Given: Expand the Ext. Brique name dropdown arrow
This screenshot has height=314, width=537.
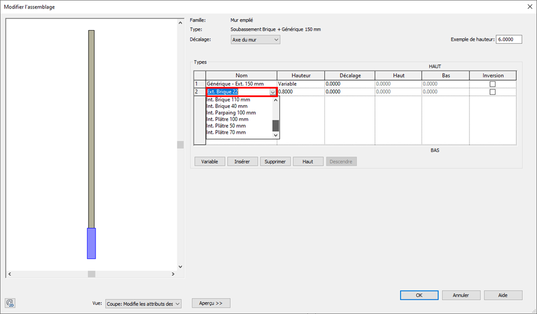Looking at the screenshot, I should pyautogui.click(x=272, y=92).
